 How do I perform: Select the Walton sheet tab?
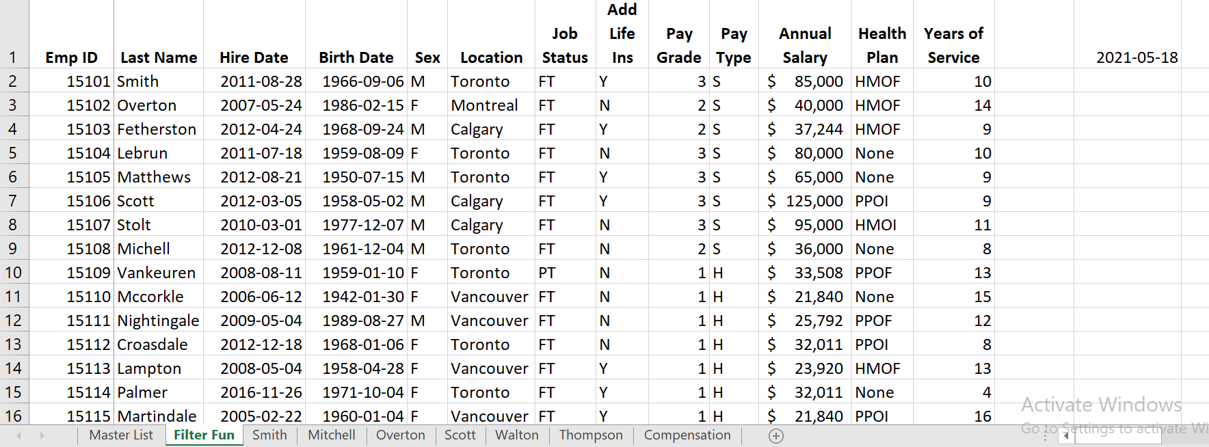[517, 435]
